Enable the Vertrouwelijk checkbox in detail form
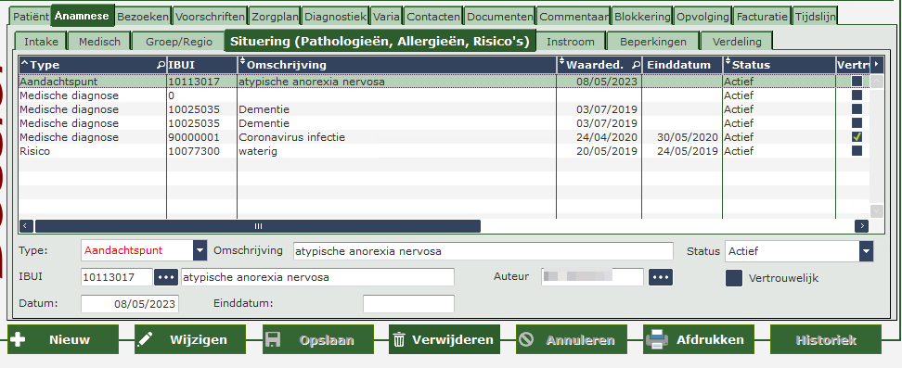Viewport: 902px width, 368px height. pos(734,278)
